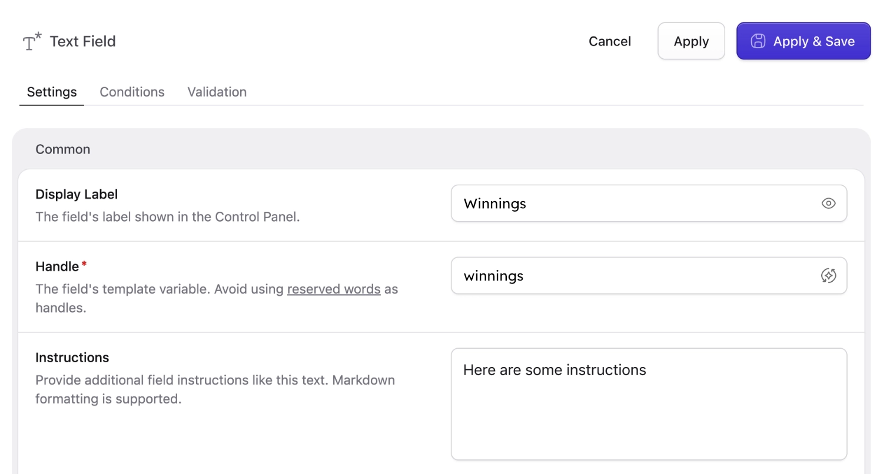Click the Apply button
Viewport: 883px width, 474px height.
(x=691, y=41)
